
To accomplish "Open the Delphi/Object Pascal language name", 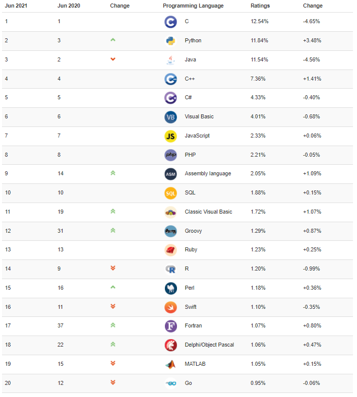I will 209,345.
